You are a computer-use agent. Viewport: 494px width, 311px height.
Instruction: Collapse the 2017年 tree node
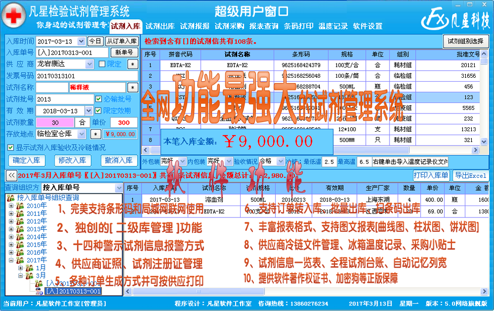(11, 260)
